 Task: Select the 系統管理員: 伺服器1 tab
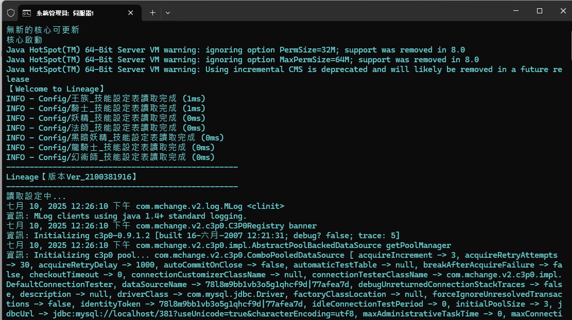click(79, 13)
